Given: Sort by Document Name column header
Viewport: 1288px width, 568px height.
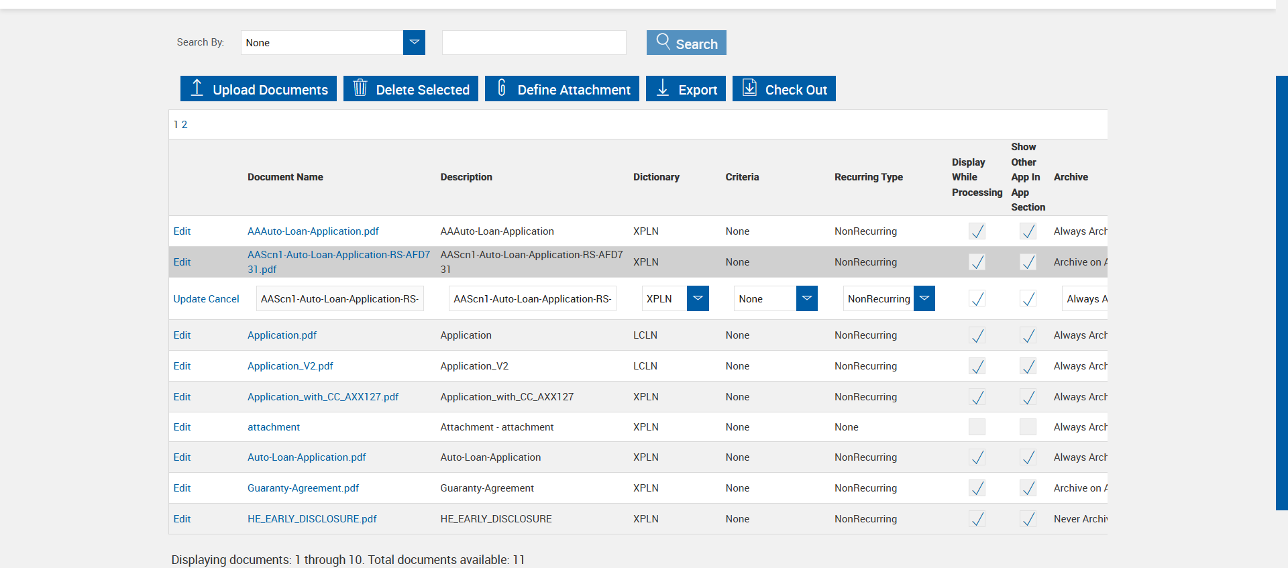Looking at the screenshot, I should click(285, 177).
